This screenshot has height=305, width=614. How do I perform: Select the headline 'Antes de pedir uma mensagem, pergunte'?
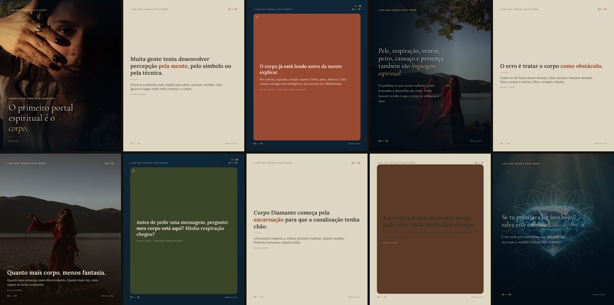183,228
